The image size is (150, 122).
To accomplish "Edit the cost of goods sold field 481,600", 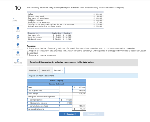I will 79,91.
